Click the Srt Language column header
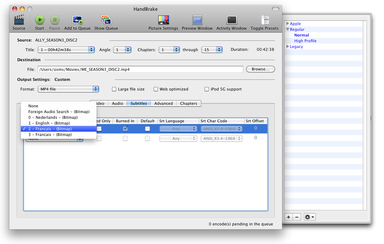This screenshot has height=244, width=384. (178, 121)
